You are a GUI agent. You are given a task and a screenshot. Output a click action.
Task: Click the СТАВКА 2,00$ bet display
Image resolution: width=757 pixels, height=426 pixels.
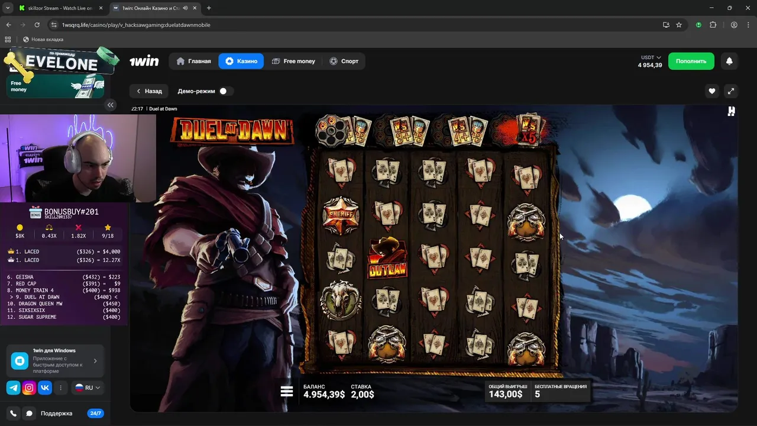363,391
